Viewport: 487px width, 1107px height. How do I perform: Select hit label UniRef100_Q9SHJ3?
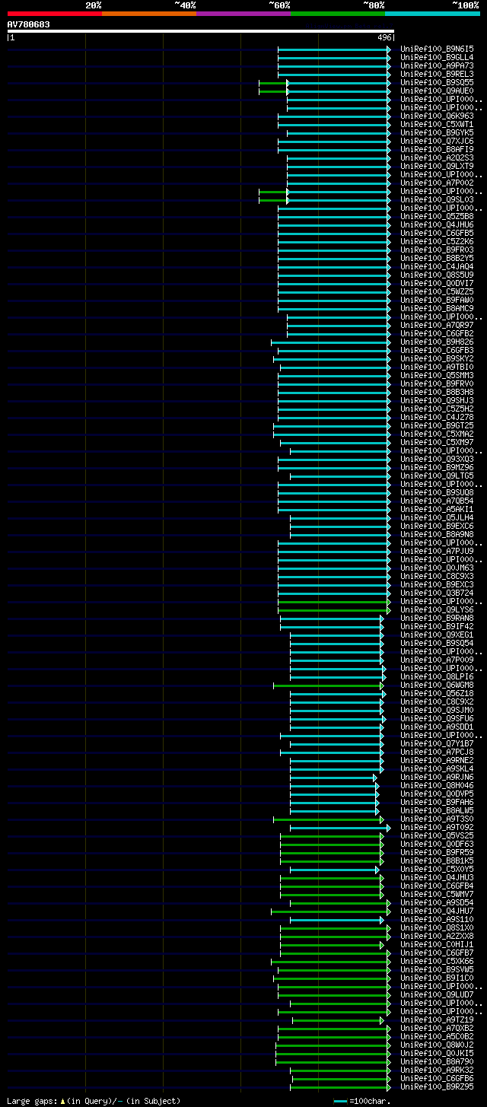[x=437, y=400]
